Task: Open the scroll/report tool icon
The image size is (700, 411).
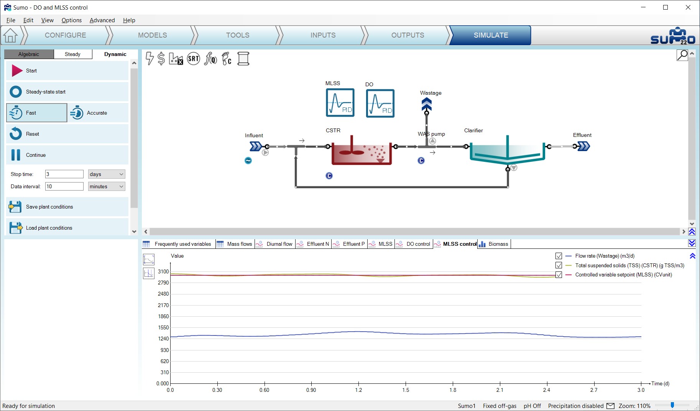Action: pyautogui.click(x=243, y=59)
